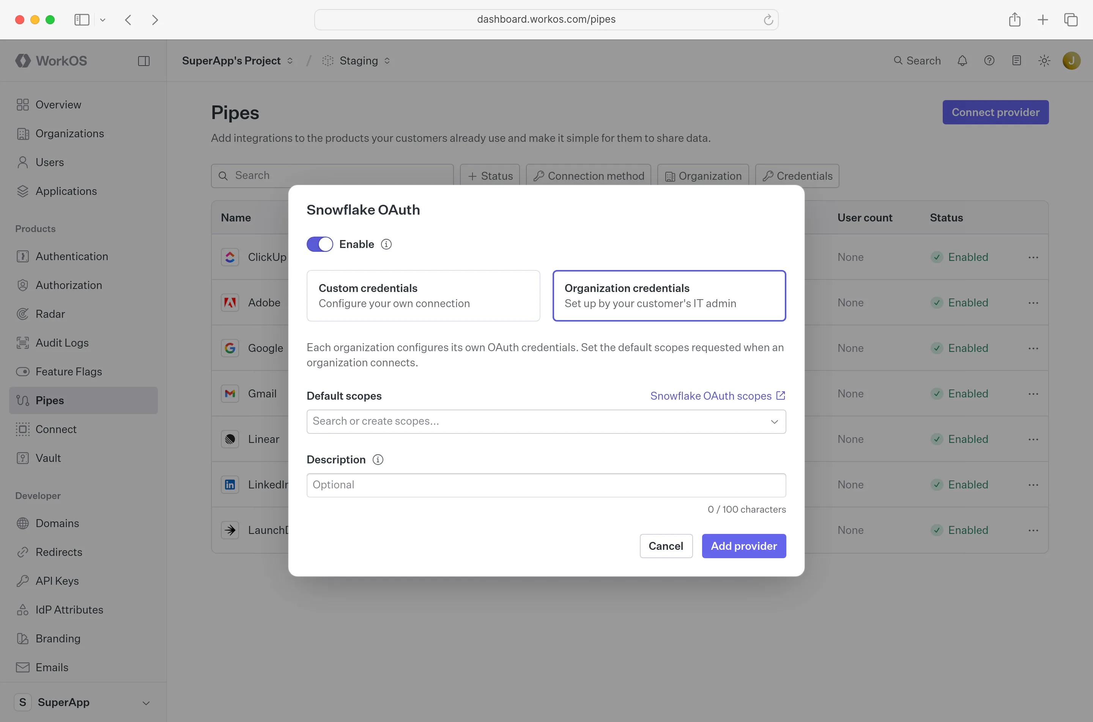Click the top bar Search button
Screen dimensions: 1093x722
[x=917, y=61]
